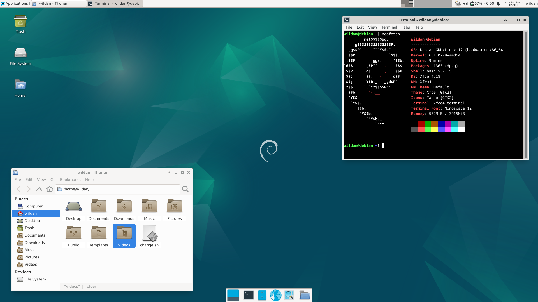This screenshot has width=538, height=302.
Task: Switch to wildan - Thunar taskbar button
Action: [59, 4]
